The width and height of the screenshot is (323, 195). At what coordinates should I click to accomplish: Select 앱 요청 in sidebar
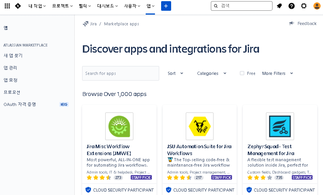click(10, 80)
